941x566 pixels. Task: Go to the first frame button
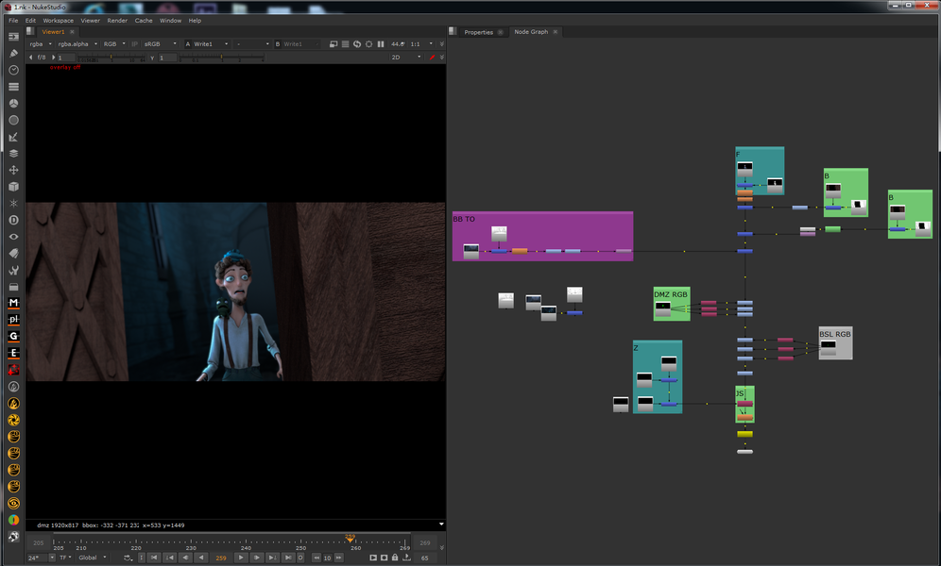pos(154,558)
